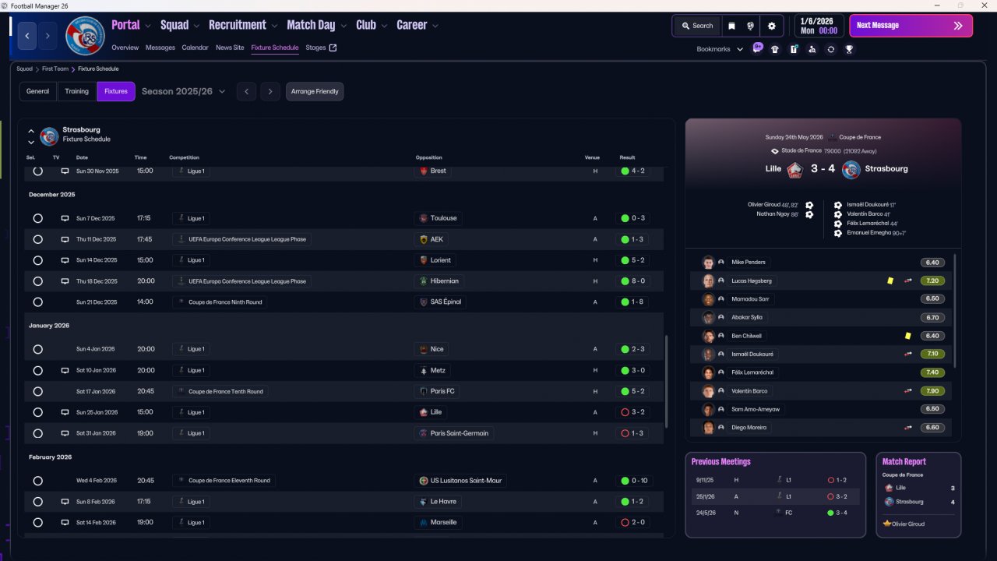Screen dimensions: 997x561
Task: Go to previous season with left chevron
Action: [x=246, y=92]
